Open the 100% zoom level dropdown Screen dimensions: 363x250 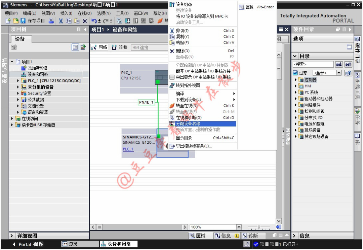239,227
